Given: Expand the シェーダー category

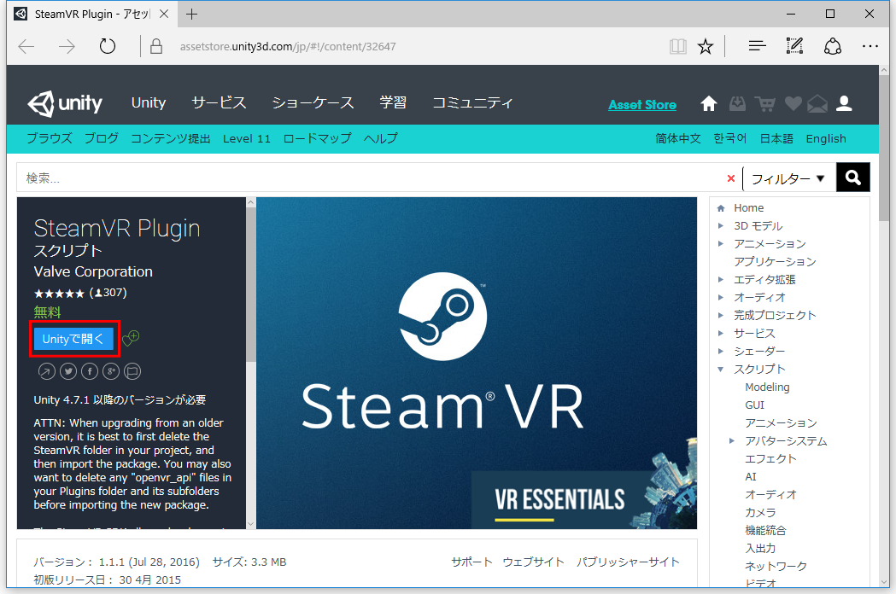Looking at the screenshot, I should tap(721, 351).
